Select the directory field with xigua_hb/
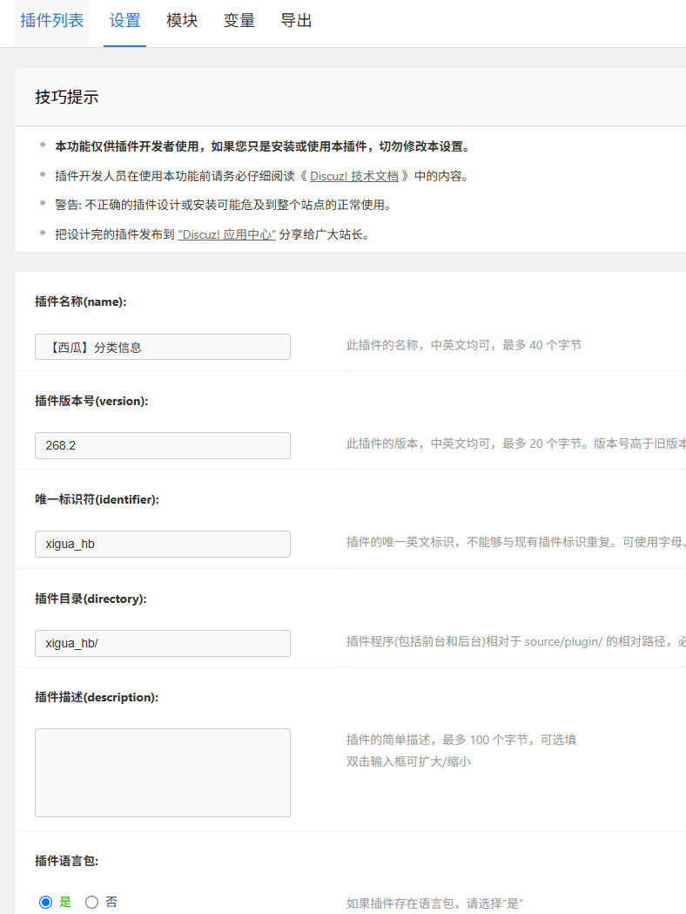This screenshot has width=686, height=914. click(163, 644)
